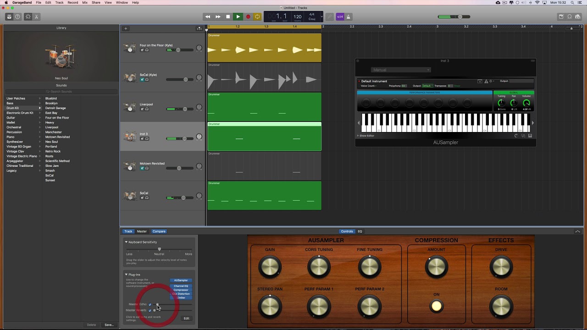Click the Compare button
Image resolution: width=587 pixels, height=330 pixels.
[159, 231]
